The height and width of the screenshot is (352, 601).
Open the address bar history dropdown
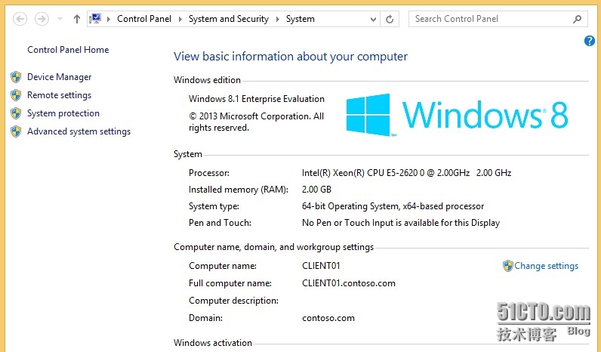click(373, 19)
